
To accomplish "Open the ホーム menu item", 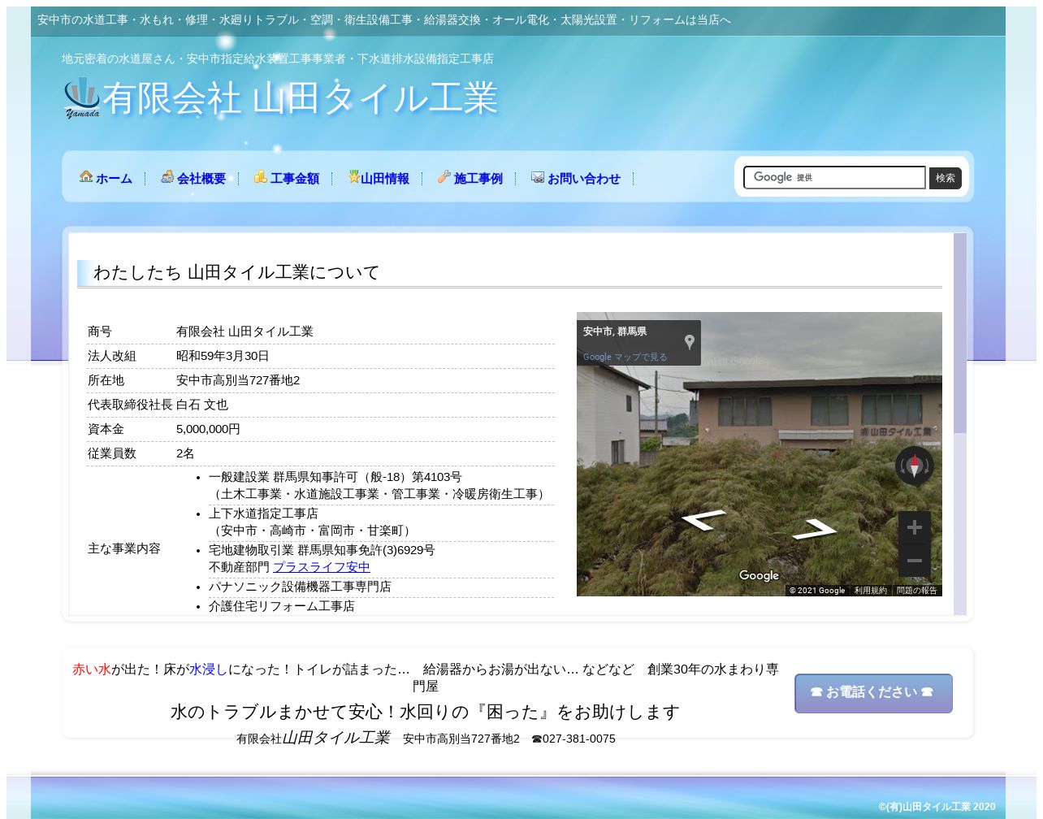I will 114,179.
